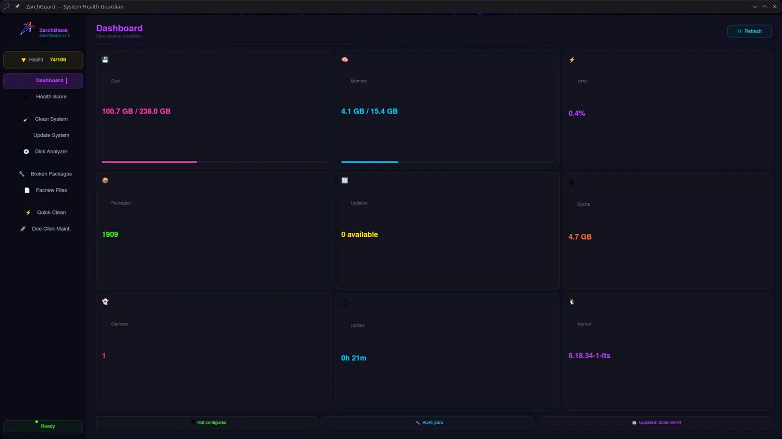
Task: Click the Not configured status box
Action: point(207,422)
